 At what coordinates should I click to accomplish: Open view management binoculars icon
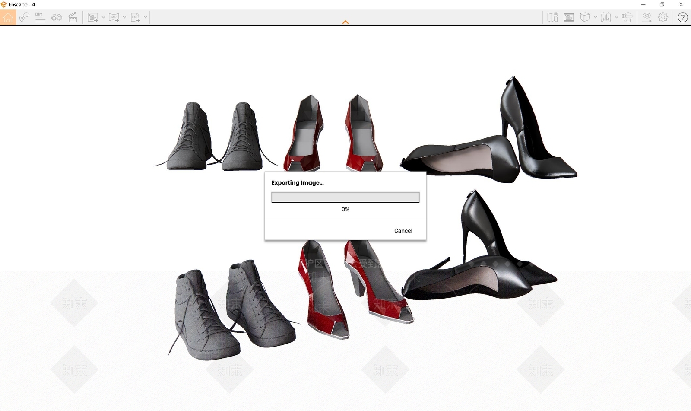pyautogui.click(x=57, y=17)
